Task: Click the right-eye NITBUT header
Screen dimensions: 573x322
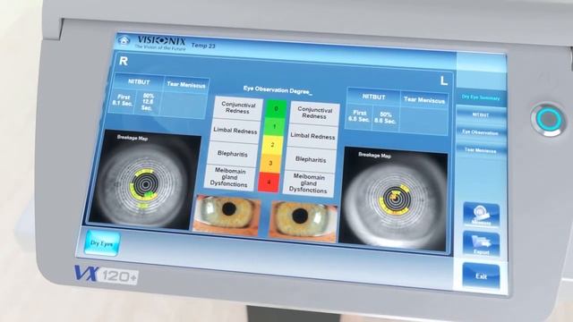Action: (140, 82)
